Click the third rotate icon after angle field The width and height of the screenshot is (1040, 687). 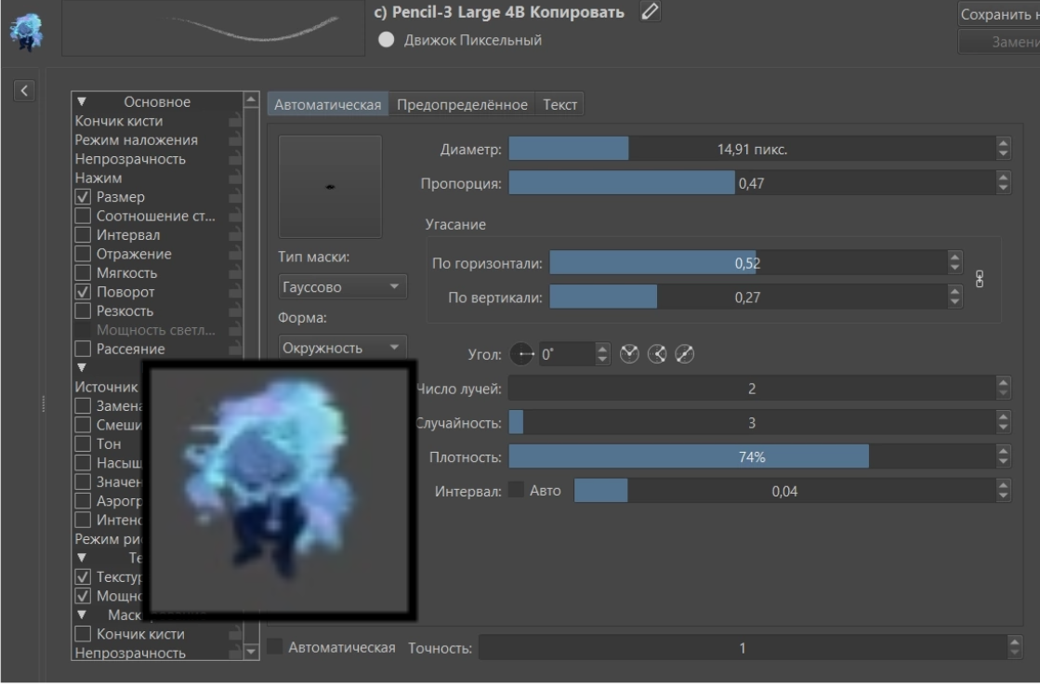click(684, 354)
